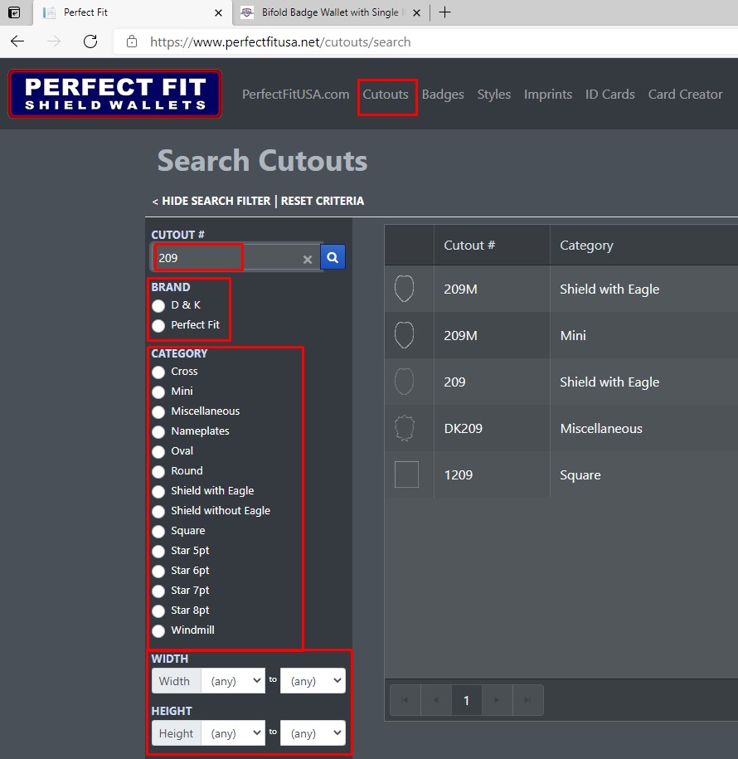738x759 pixels.
Task: Click the Perfect Fit Shield Wallets logo
Action: (x=114, y=94)
